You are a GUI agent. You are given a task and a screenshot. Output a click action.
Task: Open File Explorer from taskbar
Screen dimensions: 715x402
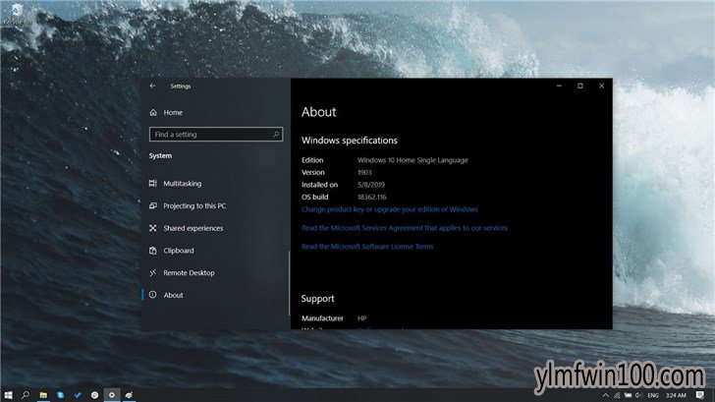[x=43, y=395]
